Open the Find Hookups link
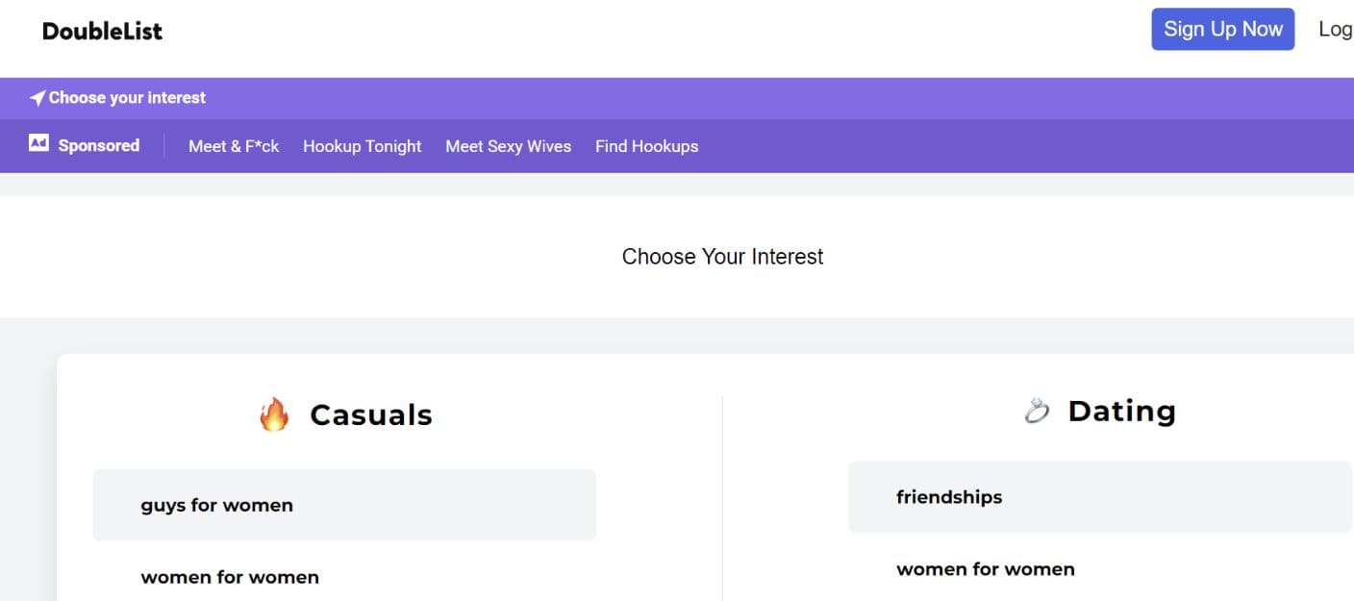 pyautogui.click(x=646, y=146)
